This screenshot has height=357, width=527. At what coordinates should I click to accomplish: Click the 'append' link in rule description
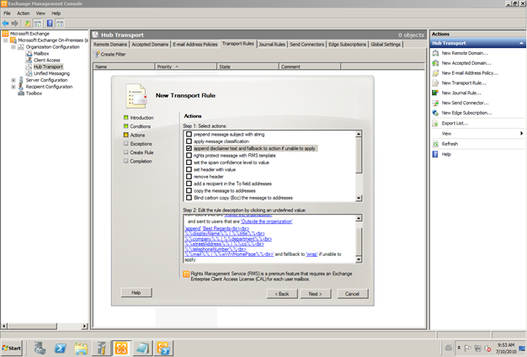tap(192, 228)
